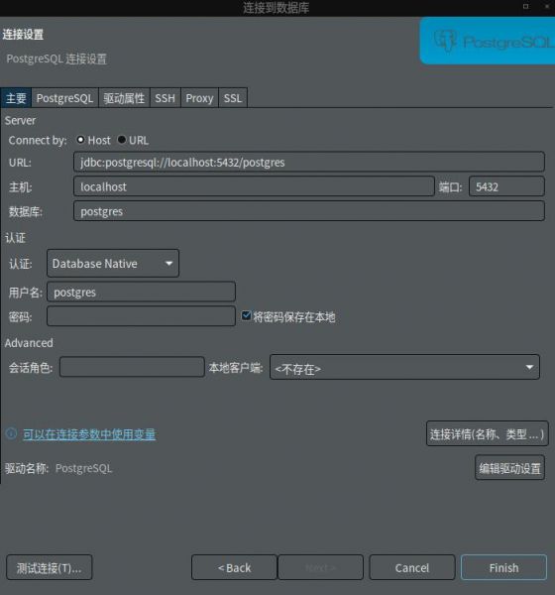The image size is (555, 595).
Task: Close the connect to database window
Action: click(x=547, y=7)
